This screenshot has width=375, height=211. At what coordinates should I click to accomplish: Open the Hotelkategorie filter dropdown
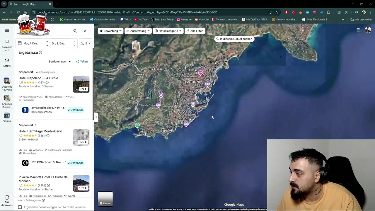click(x=168, y=31)
